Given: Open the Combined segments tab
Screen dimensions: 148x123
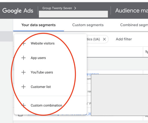Looking at the screenshot, I should (x=134, y=25).
